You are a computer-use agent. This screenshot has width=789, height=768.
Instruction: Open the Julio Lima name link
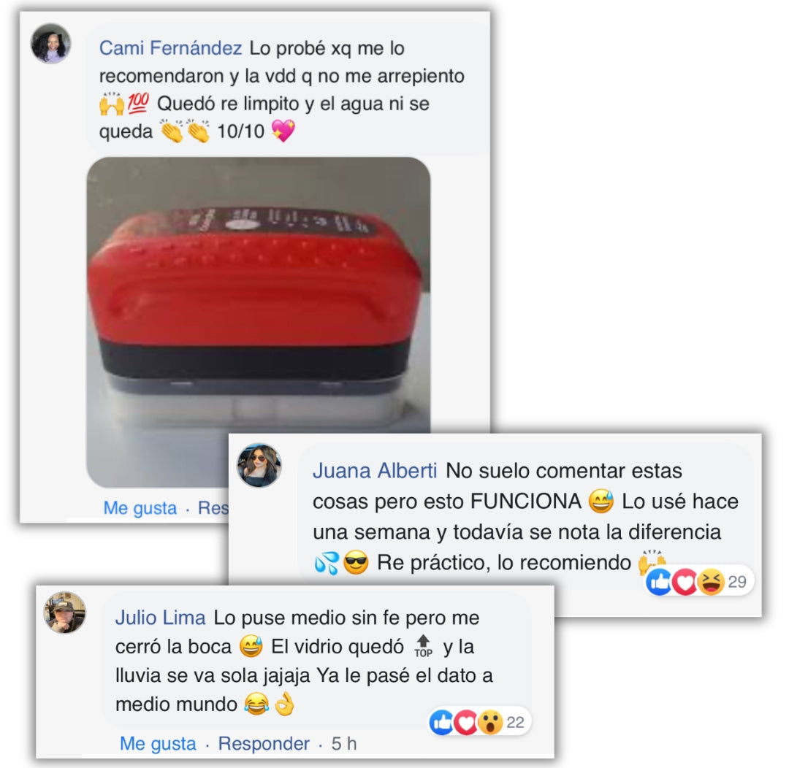pyautogui.click(x=161, y=617)
